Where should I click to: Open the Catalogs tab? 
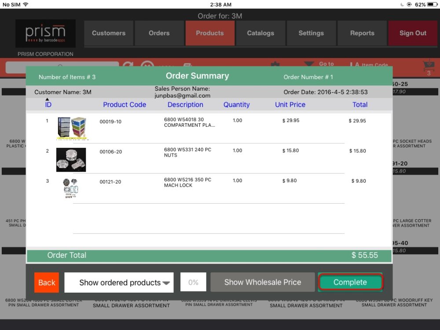click(x=260, y=33)
